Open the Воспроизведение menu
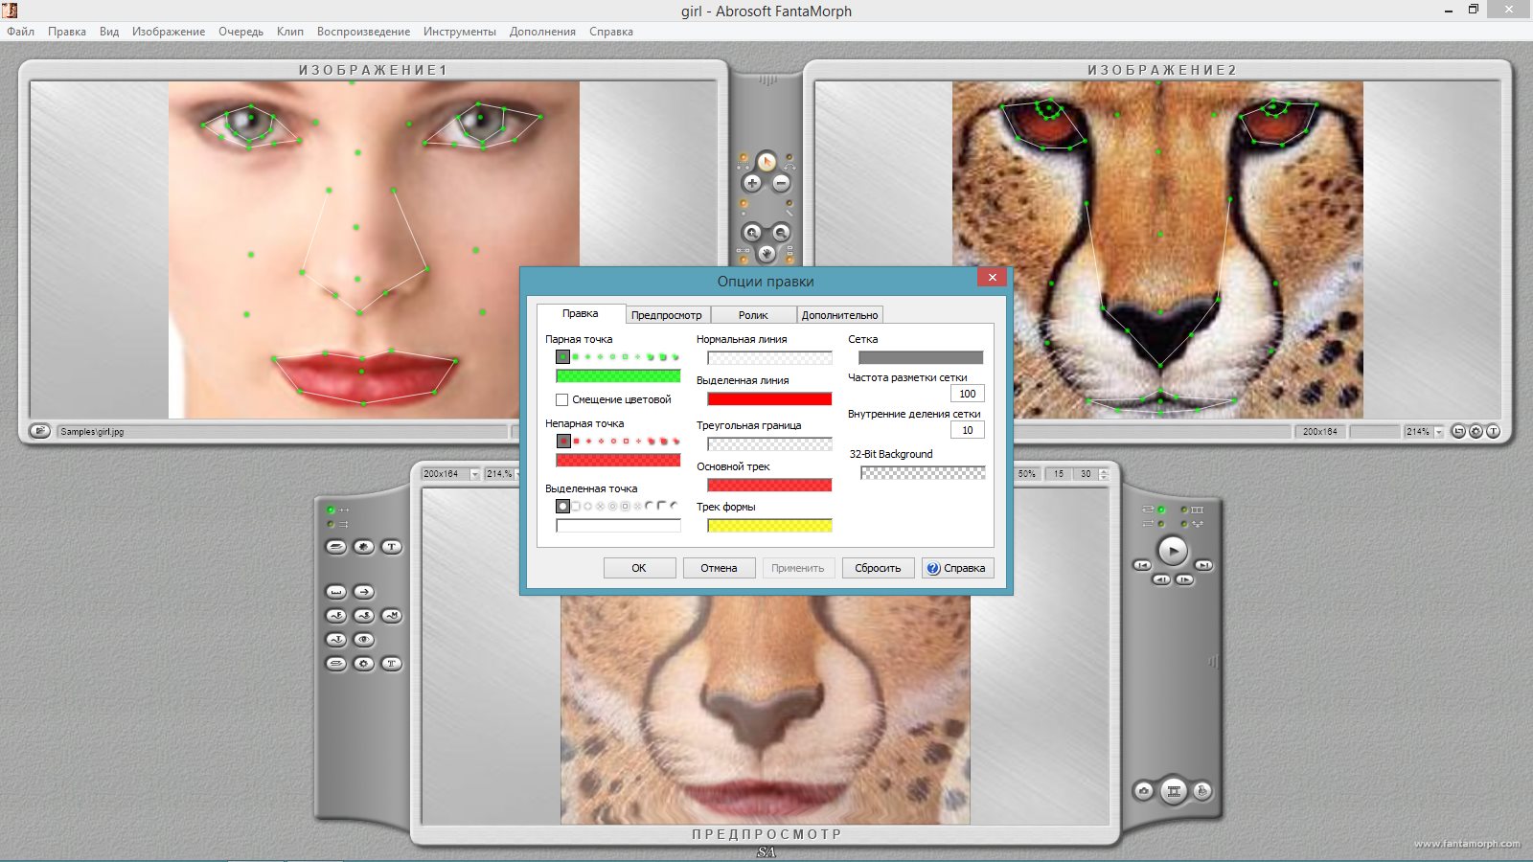 point(363,32)
